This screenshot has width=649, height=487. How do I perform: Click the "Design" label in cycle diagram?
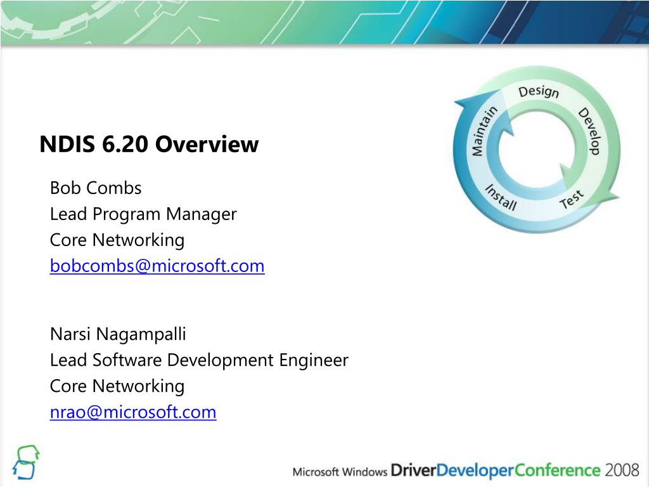coord(539,92)
